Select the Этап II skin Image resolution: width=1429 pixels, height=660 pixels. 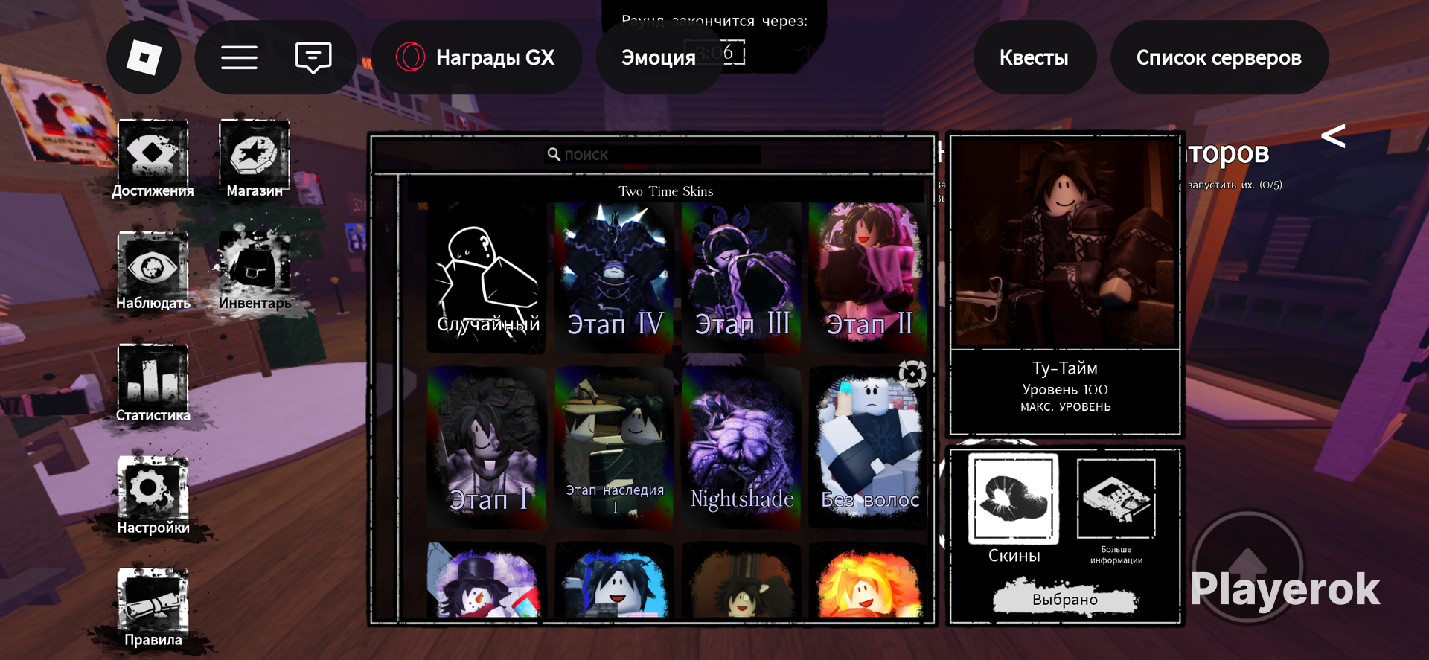click(x=869, y=277)
